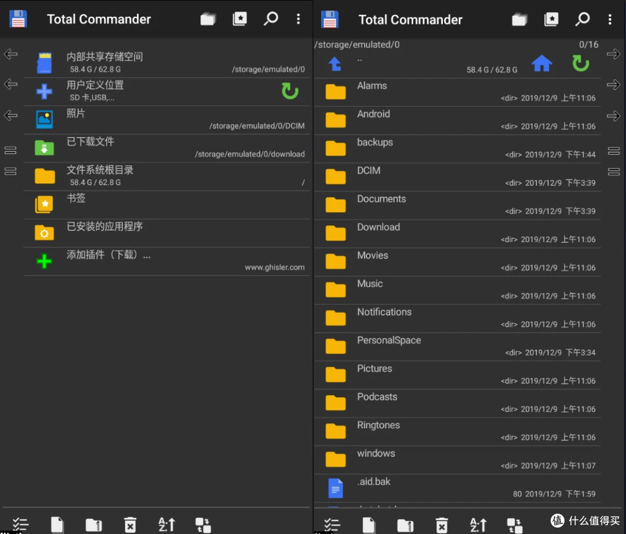Screen dimensions: 626x534
Task: Open the Ringtones folder
Action: (457, 433)
